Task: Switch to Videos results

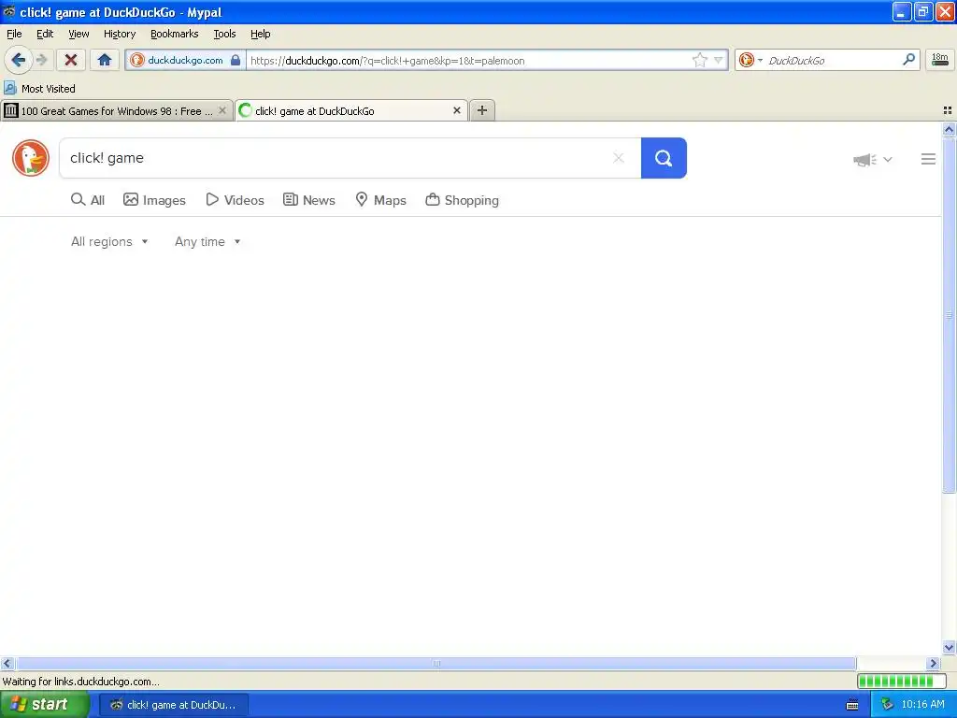Action: point(235,200)
